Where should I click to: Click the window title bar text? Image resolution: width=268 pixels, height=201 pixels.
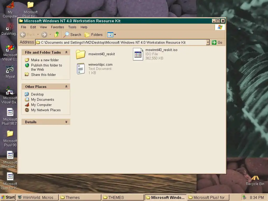point(72,21)
